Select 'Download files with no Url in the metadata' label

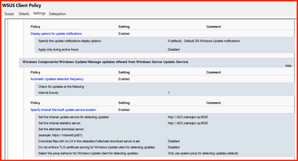pyautogui.click(x=89, y=141)
